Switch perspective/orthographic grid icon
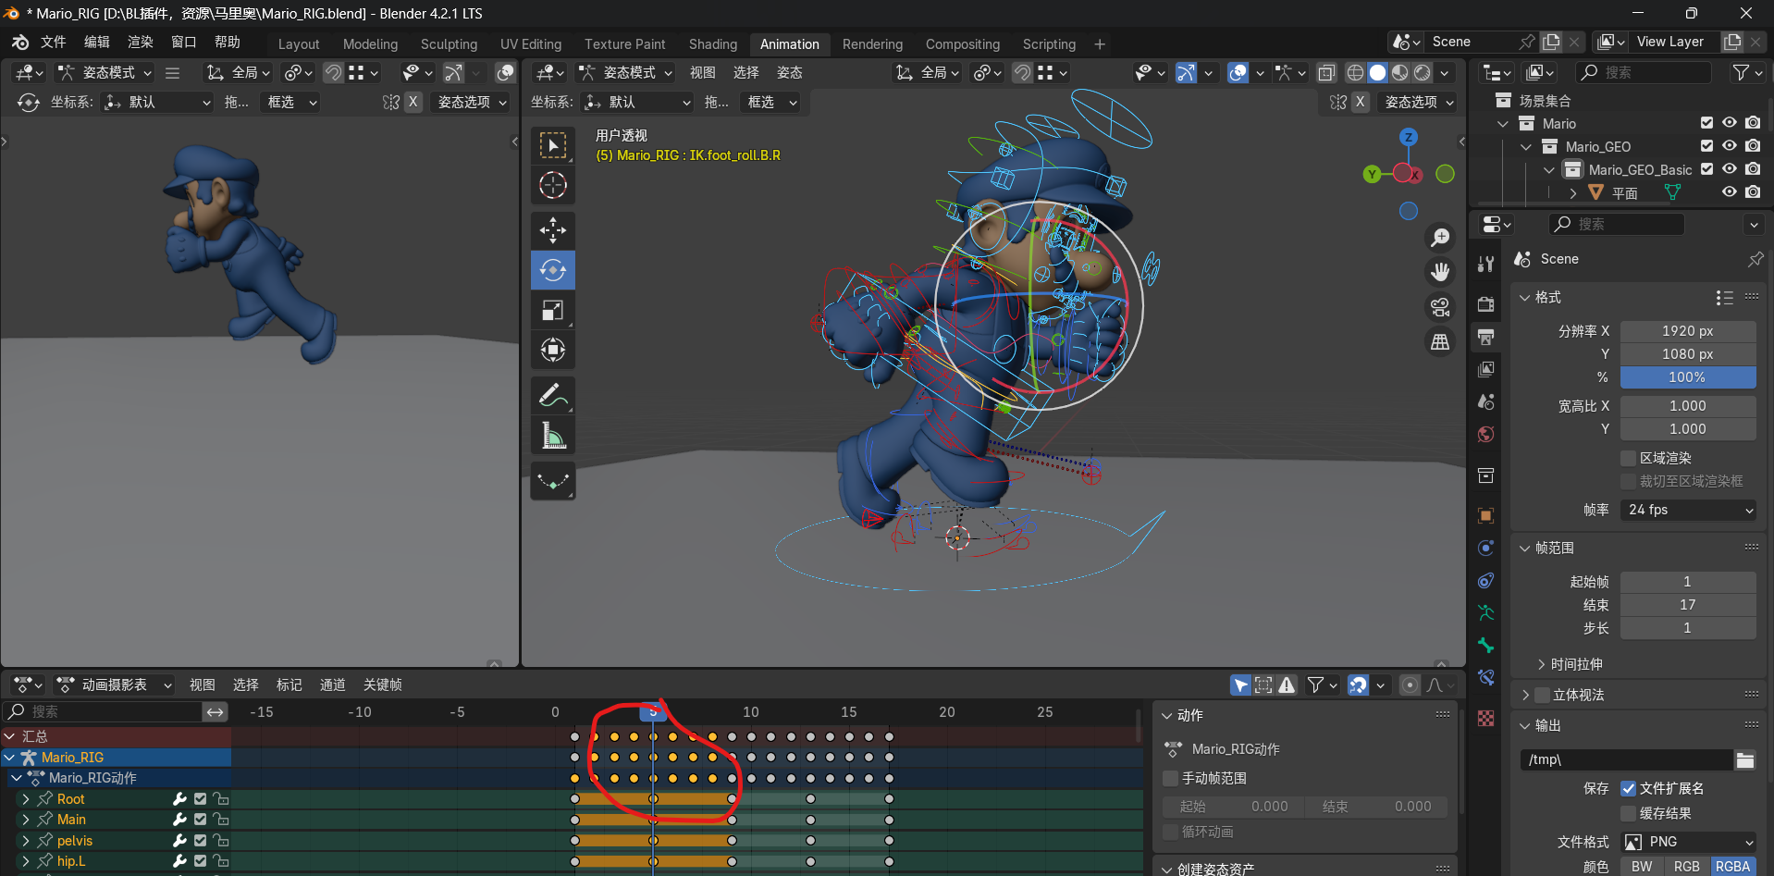This screenshot has width=1774, height=876. coord(1440,342)
